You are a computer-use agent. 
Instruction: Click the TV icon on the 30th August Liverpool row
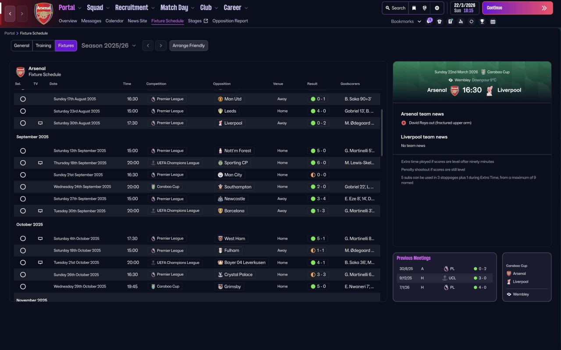[40, 123]
